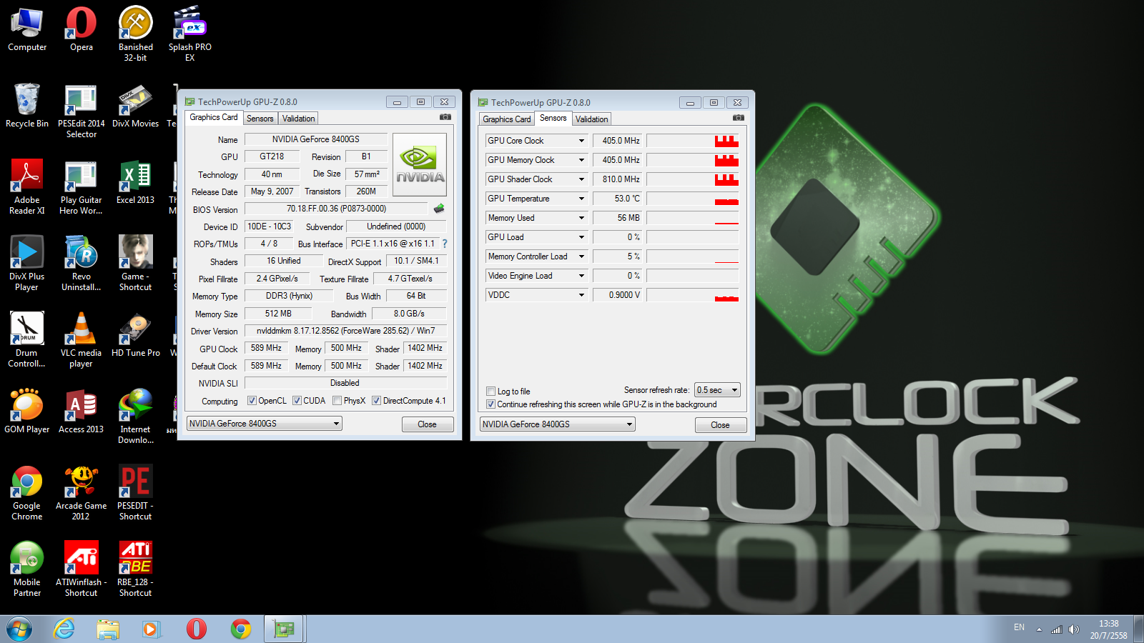
Task: Expand the Memory Used sensor dropdown
Action: coord(581,218)
